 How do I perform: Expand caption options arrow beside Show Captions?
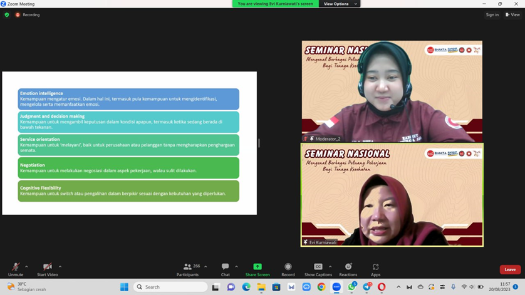(x=330, y=267)
